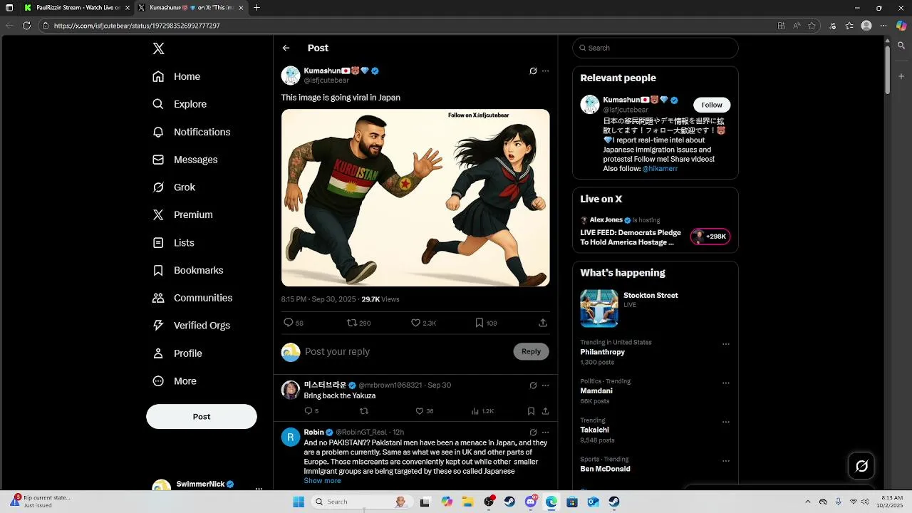
Task: Open the Stockton Street live card
Action: pos(655,308)
